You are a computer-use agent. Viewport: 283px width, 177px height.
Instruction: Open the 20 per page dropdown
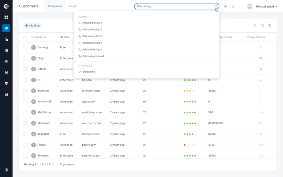tap(67, 164)
